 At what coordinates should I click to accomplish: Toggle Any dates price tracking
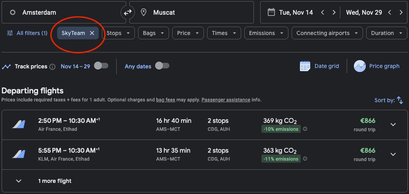(x=162, y=66)
